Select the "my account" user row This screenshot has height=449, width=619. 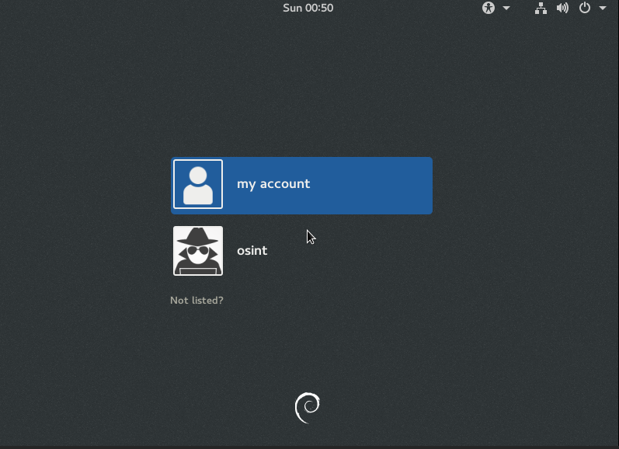301,186
